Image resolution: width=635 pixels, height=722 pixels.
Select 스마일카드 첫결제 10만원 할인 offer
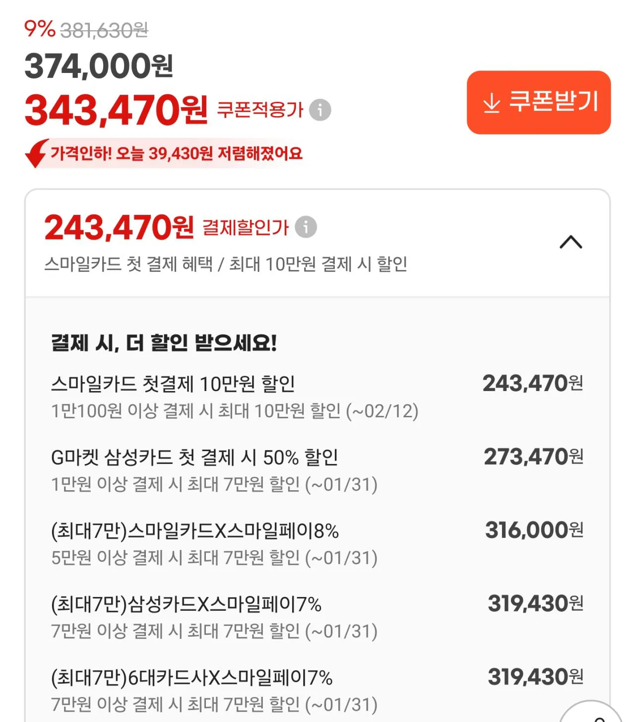click(x=173, y=384)
